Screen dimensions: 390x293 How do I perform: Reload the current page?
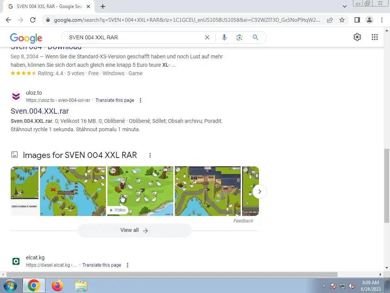tap(33, 20)
